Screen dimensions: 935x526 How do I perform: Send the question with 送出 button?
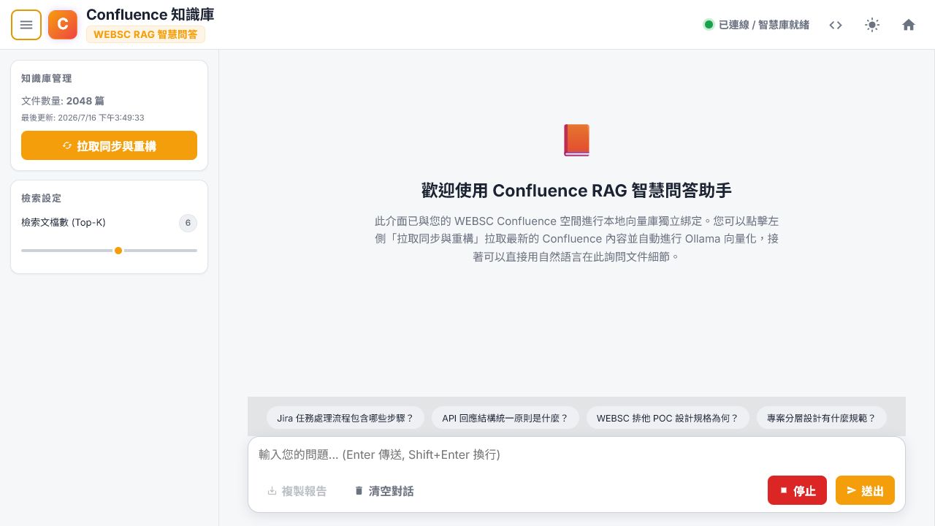(865, 490)
